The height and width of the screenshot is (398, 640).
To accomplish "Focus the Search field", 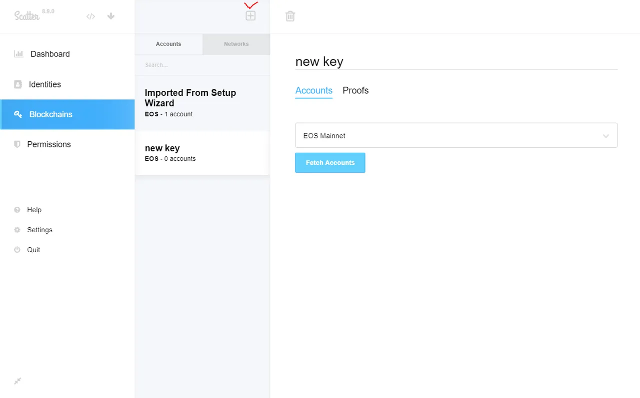I will pyautogui.click(x=202, y=65).
